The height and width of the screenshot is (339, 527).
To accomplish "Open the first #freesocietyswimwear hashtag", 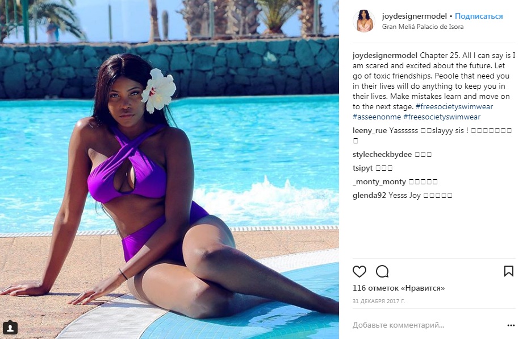I will [x=454, y=107].
